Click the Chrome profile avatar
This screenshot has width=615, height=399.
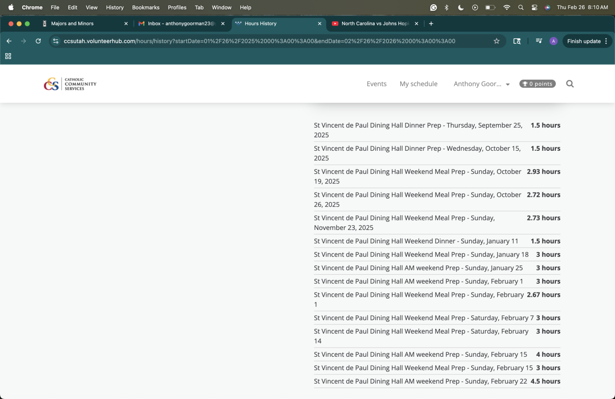point(553,41)
